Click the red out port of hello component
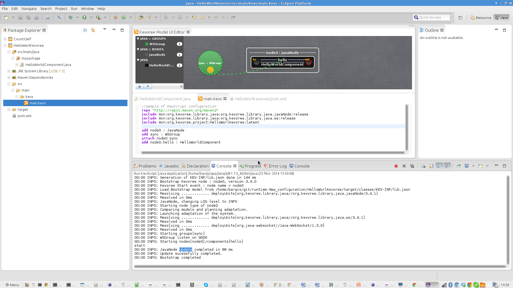513x288 pixels. 309,62
